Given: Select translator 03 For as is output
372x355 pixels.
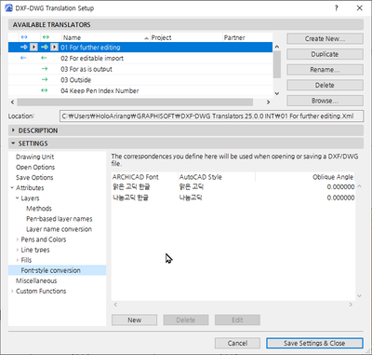Looking at the screenshot, I should (140, 69).
